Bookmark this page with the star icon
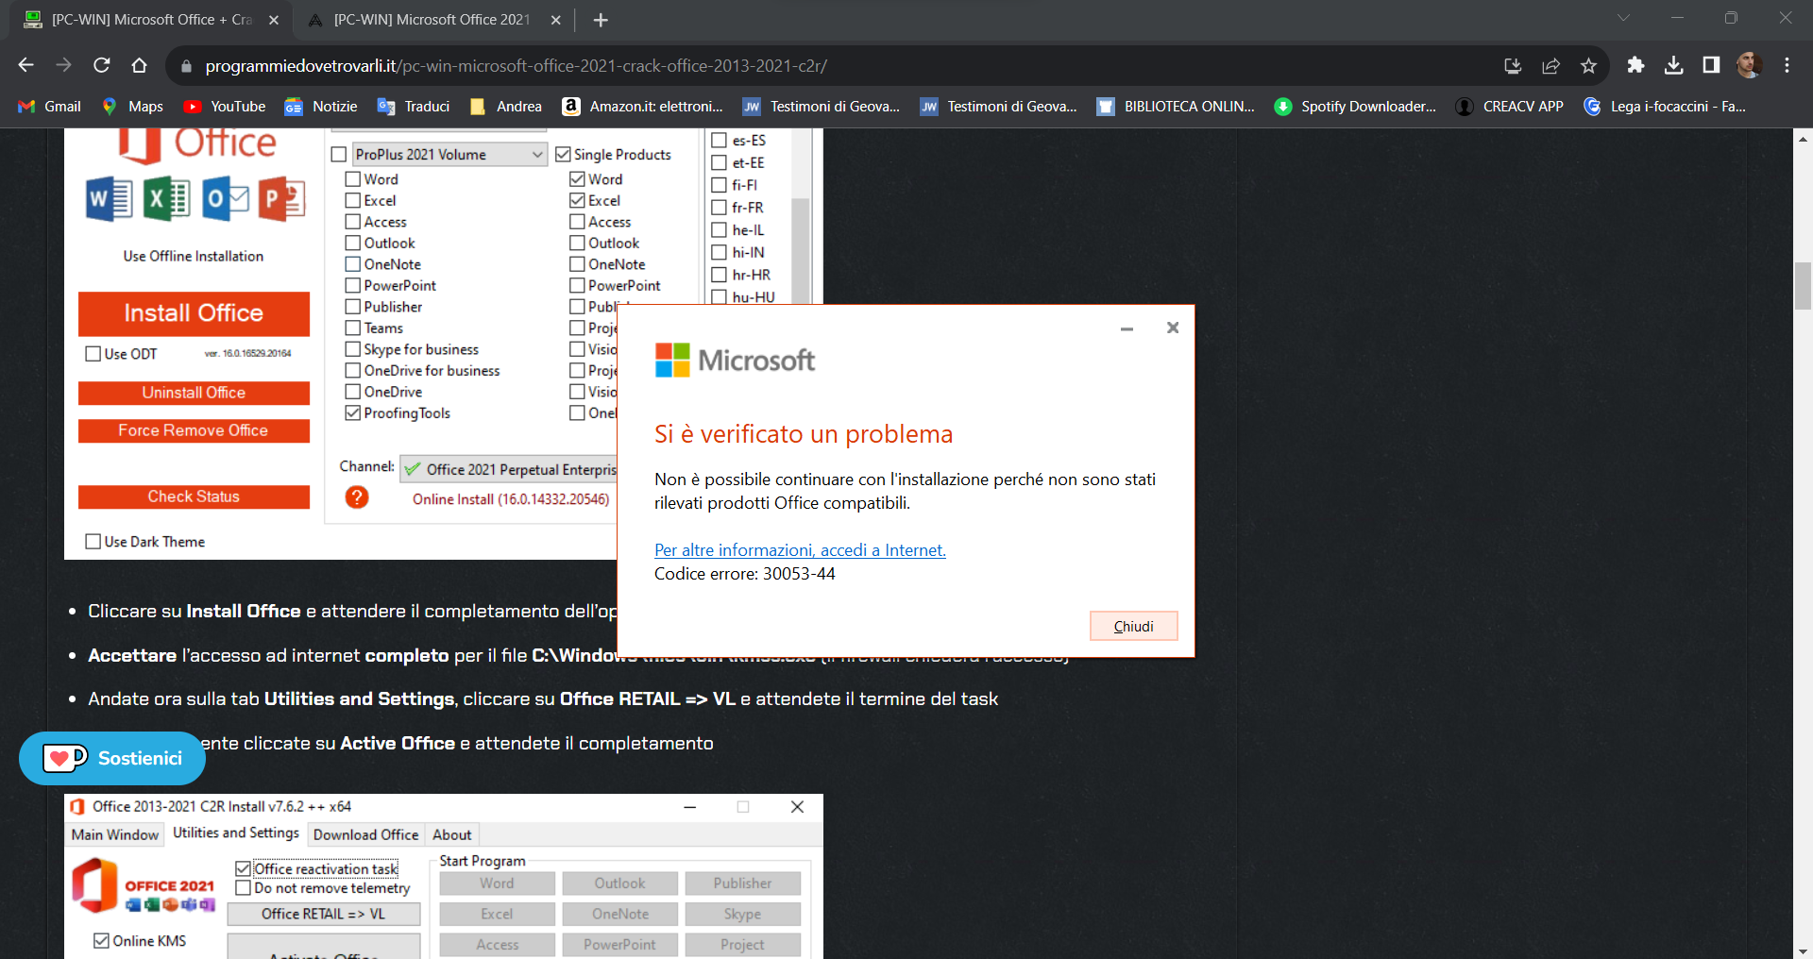The height and width of the screenshot is (959, 1813). coord(1588,65)
